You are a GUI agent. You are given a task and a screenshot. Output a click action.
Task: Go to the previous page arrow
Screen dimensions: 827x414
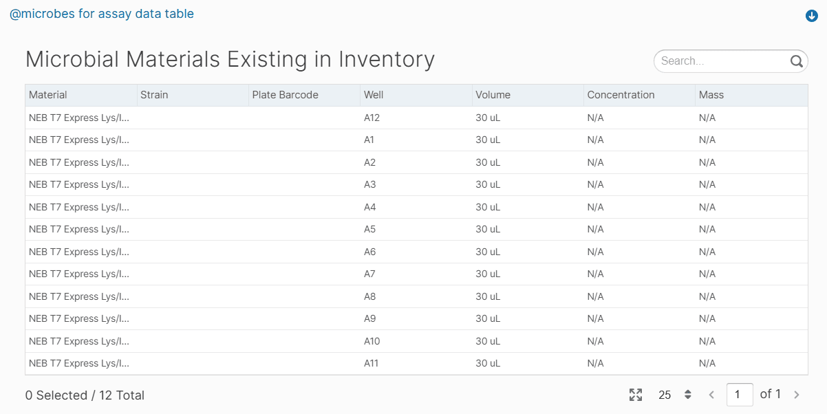(x=711, y=395)
